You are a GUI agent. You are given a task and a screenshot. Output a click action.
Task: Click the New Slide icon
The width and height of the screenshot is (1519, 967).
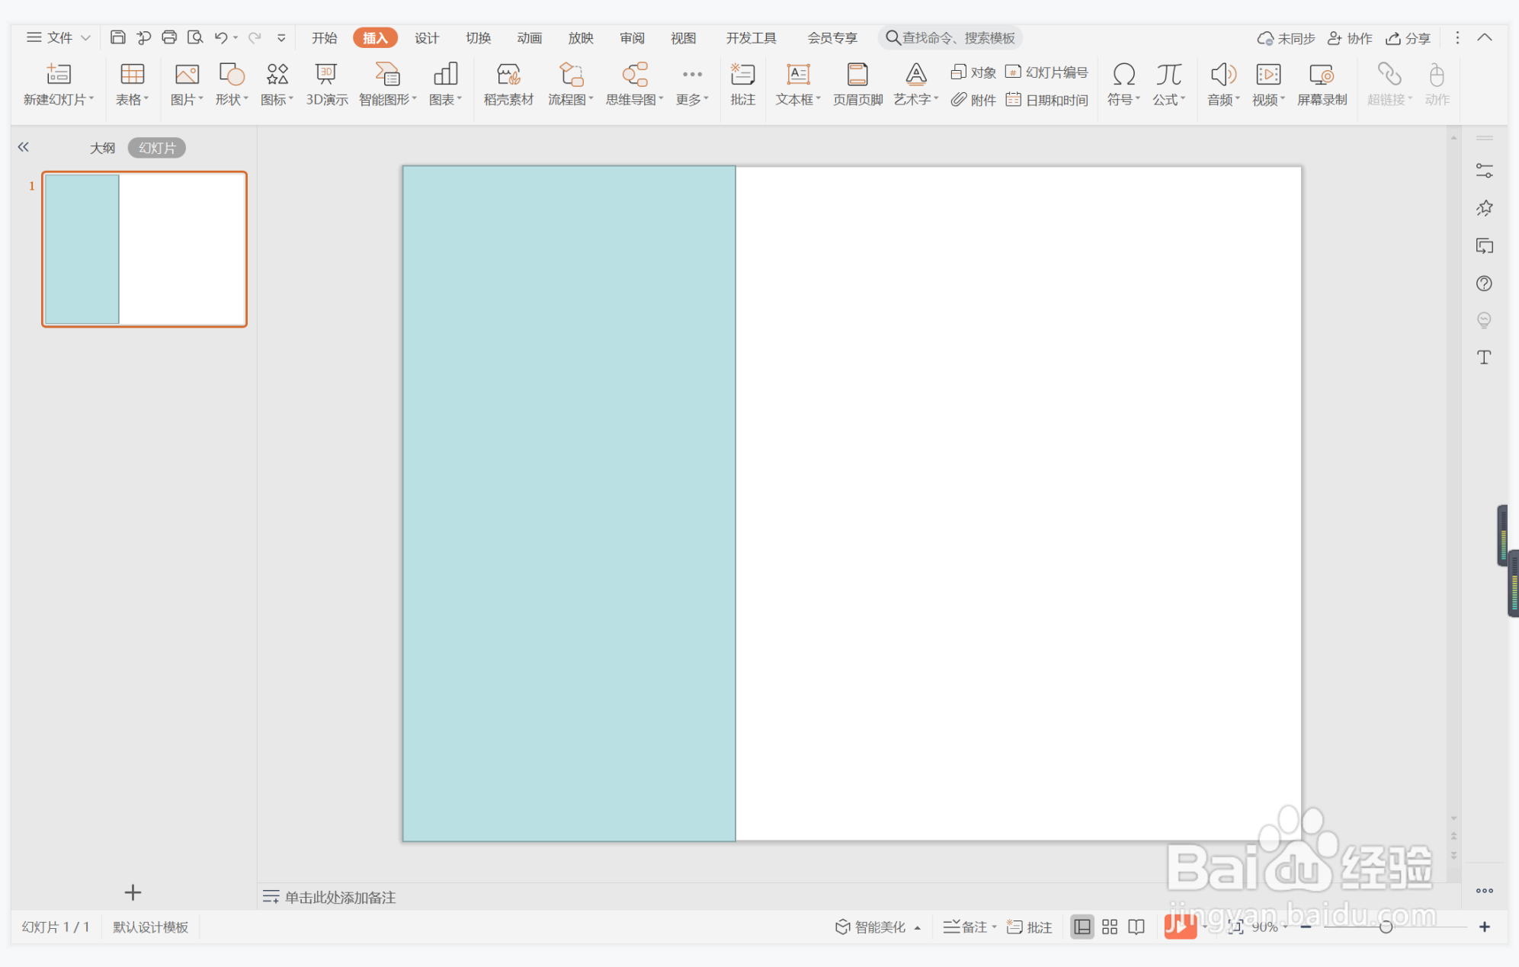tap(58, 75)
